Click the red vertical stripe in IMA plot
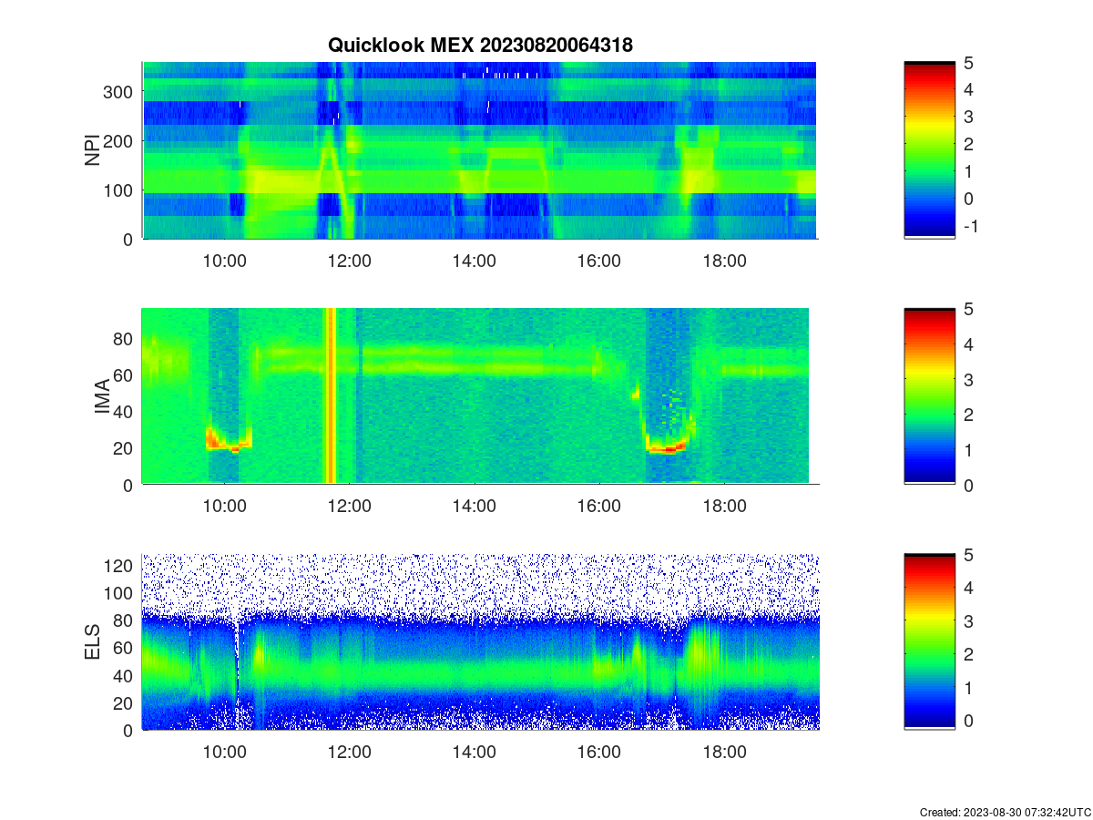 [x=332, y=395]
